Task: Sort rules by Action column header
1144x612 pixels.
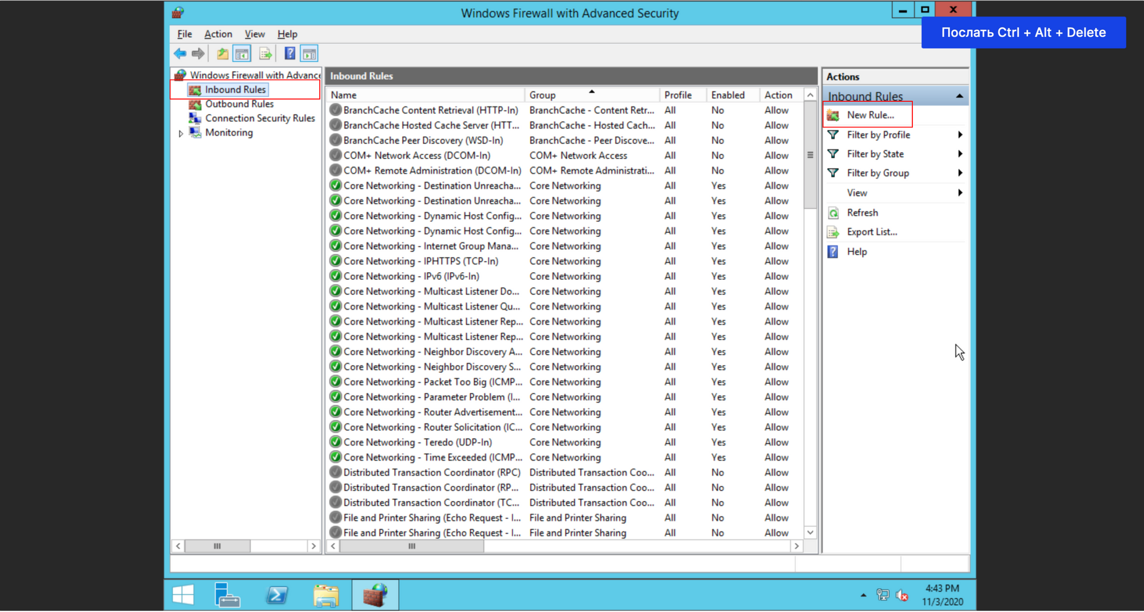Action: pos(781,95)
